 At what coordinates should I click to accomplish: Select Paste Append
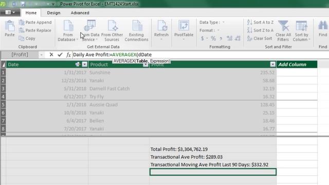point(35,22)
